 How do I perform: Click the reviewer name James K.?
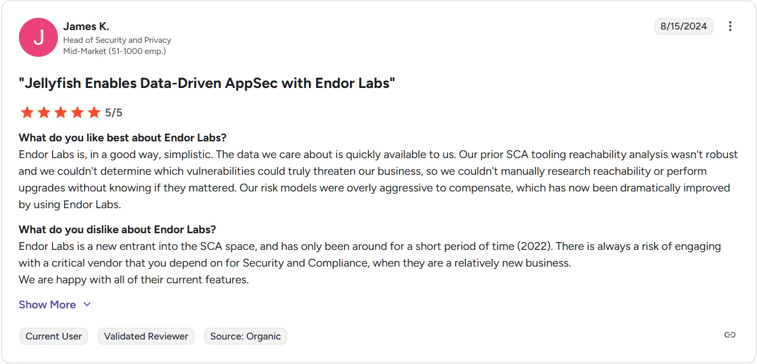click(x=86, y=26)
